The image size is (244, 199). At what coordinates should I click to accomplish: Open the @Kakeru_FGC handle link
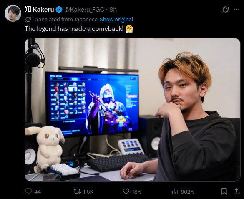tap(84, 10)
